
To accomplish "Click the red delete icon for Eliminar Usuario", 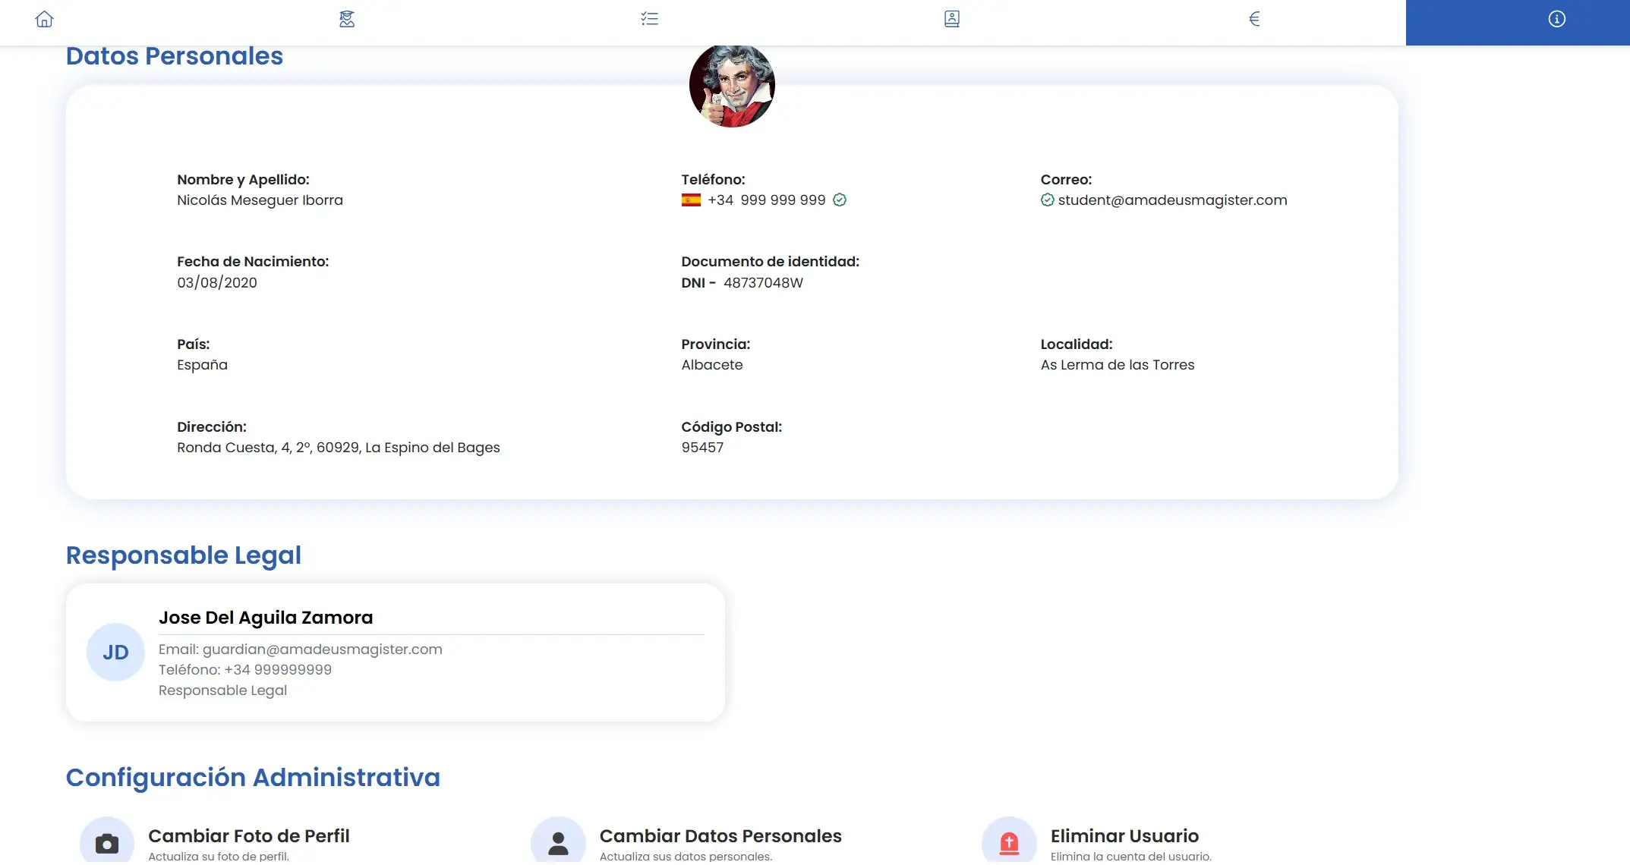I will click(x=1008, y=842).
